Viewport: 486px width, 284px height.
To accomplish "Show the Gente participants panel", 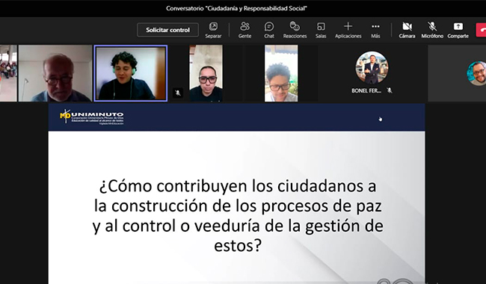I will click(x=244, y=30).
